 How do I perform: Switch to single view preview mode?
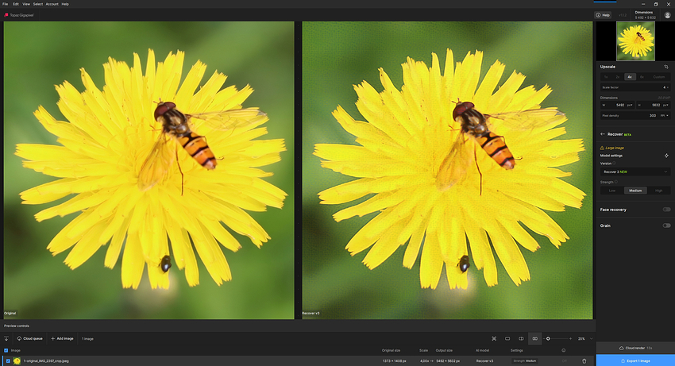[x=507, y=338]
